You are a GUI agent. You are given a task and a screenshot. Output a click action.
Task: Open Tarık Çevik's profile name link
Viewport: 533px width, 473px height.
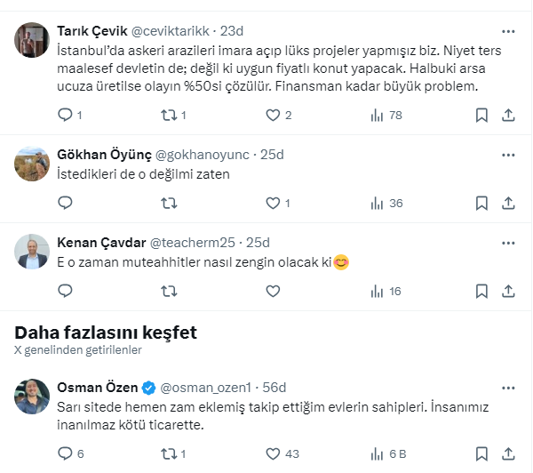tap(91, 29)
